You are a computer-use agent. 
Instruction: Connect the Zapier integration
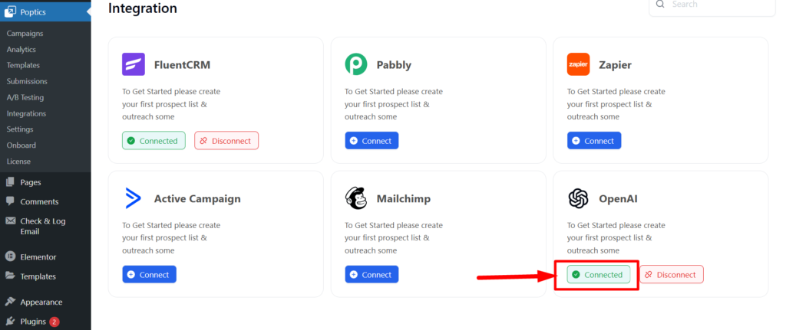[594, 141]
